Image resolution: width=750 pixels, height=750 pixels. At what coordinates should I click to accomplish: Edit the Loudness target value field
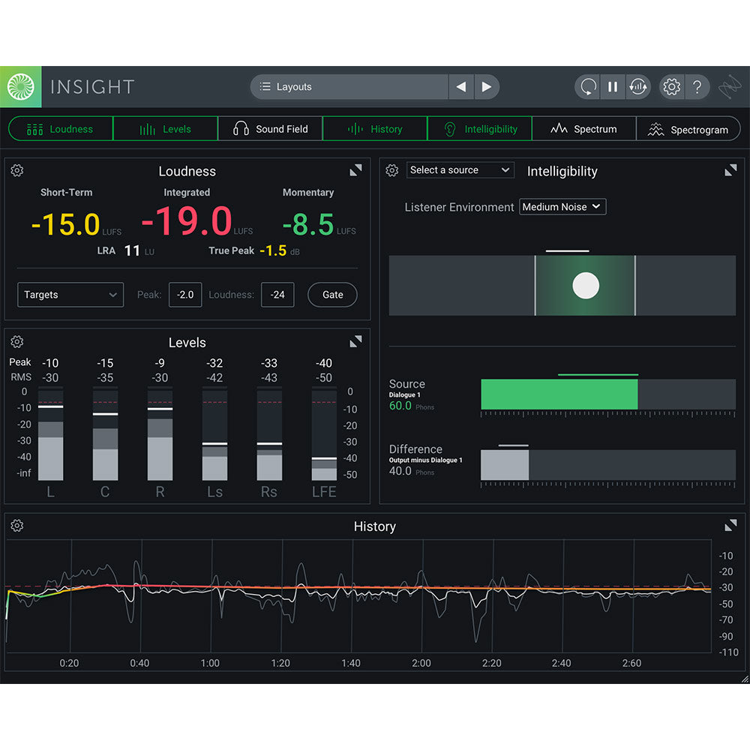pyautogui.click(x=277, y=294)
